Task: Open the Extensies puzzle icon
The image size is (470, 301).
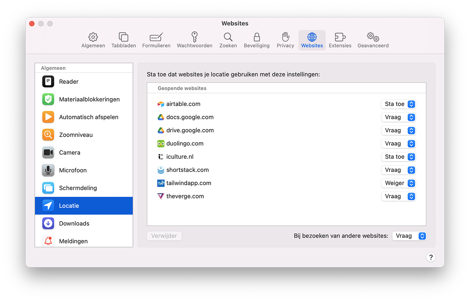Action: (x=340, y=37)
